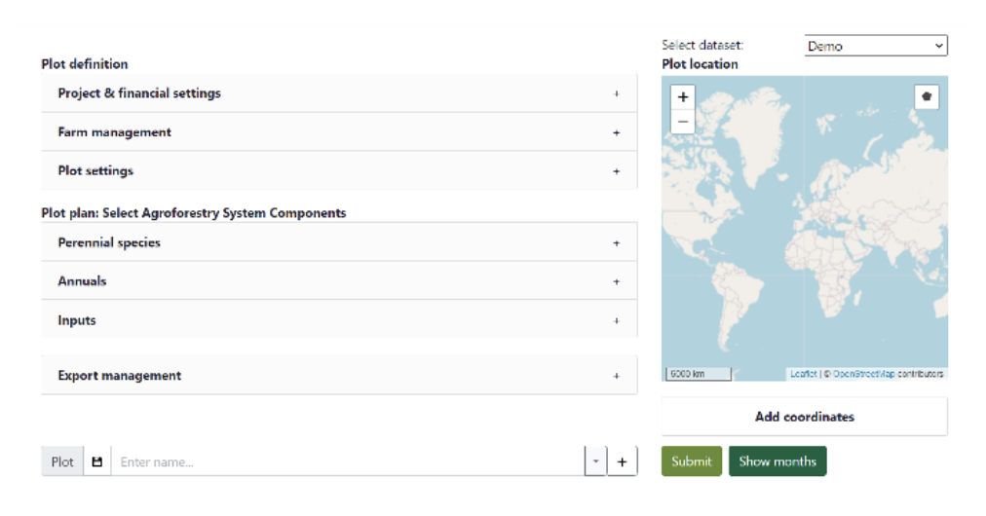The height and width of the screenshot is (516, 986).
Task: Zoom in on the plot location map
Action: (x=683, y=97)
